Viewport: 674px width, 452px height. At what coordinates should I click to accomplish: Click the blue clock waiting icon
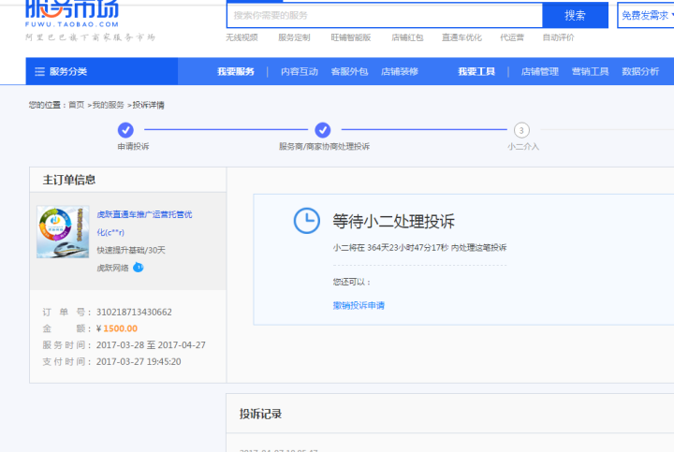(x=306, y=221)
